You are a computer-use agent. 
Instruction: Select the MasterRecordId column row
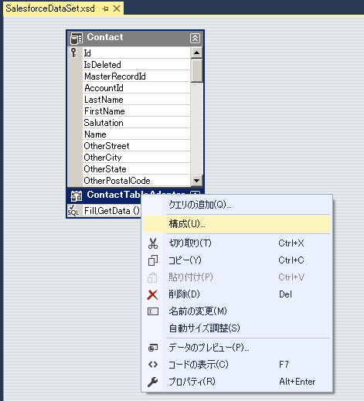(136, 76)
